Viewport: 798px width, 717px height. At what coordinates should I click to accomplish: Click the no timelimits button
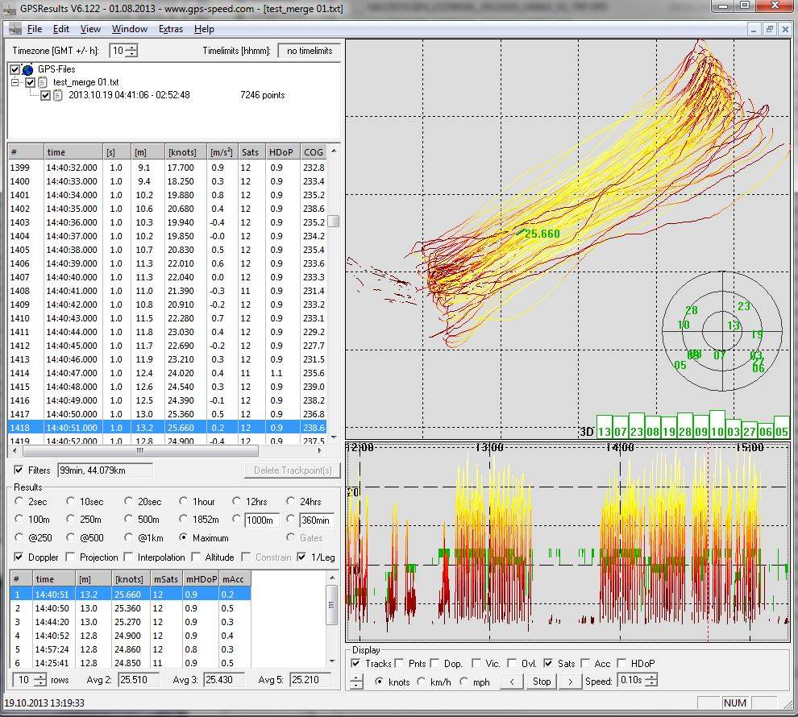308,51
